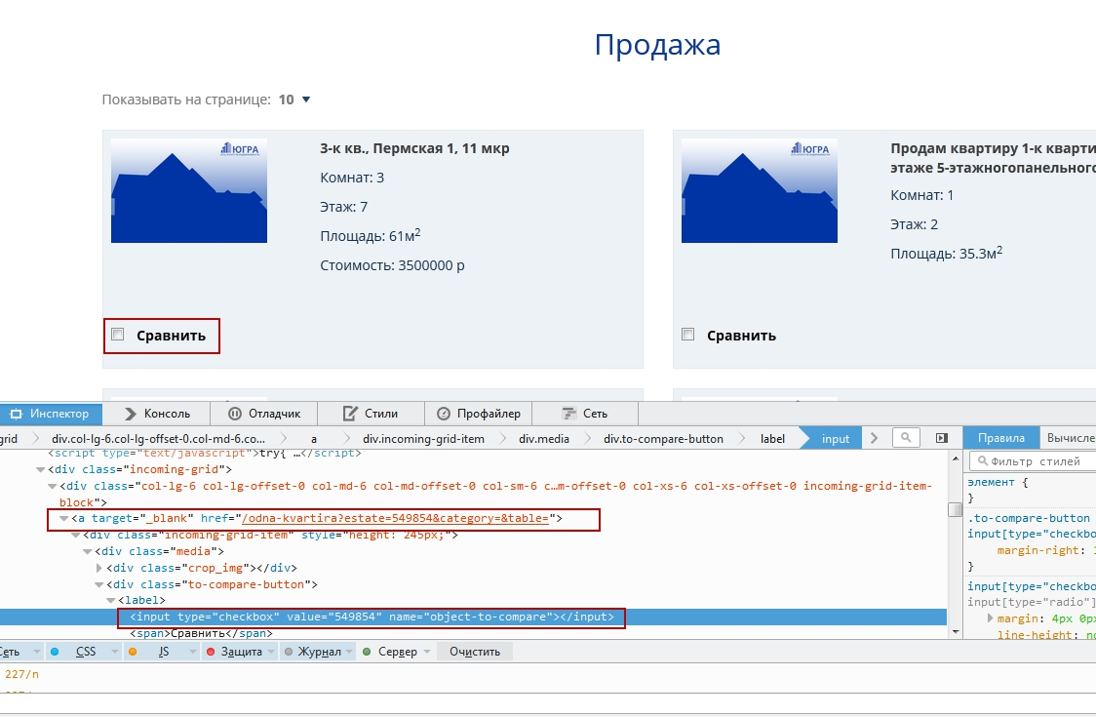The height and width of the screenshot is (717, 1096).
Task: Click the .to-compare-button rule selector
Action: point(1028,518)
